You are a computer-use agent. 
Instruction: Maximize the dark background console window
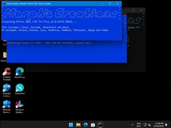tap(134, 10)
